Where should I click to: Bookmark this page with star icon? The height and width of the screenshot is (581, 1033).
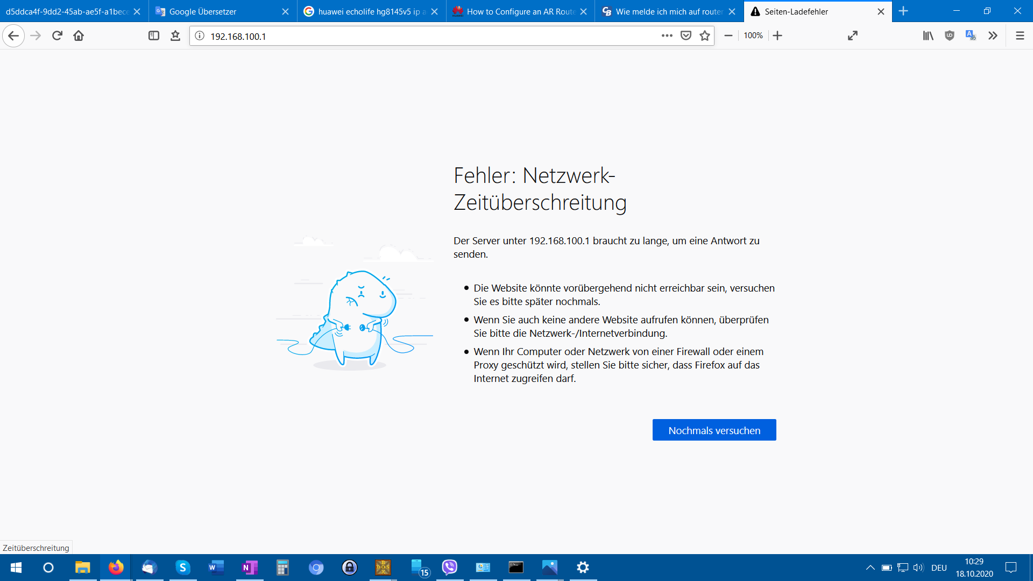(705, 36)
